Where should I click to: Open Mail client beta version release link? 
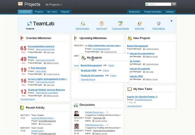(x=105, y=46)
